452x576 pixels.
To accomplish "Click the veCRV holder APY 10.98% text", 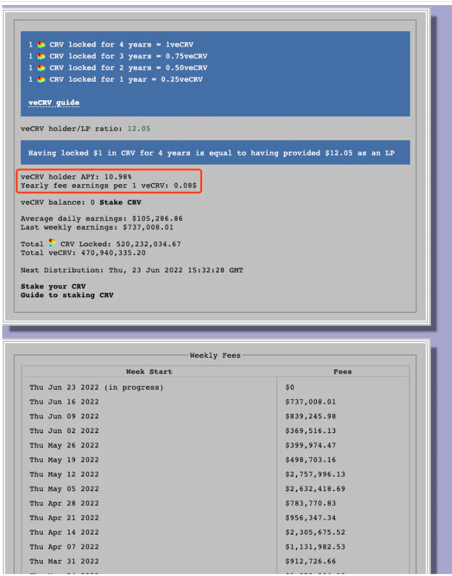I will pyautogui.click(x=76, y=176).
